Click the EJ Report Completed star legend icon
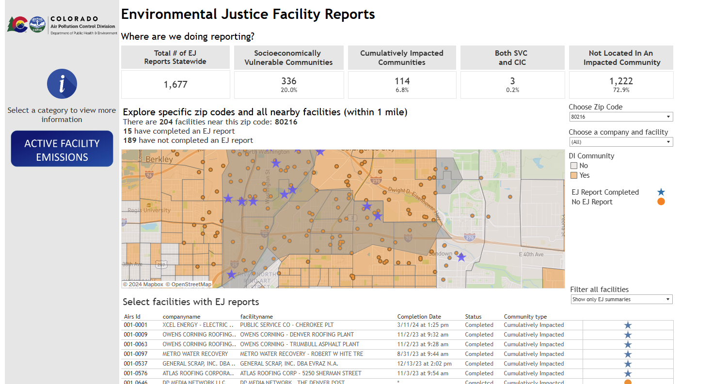This screenshot has height=384, width=713. click(661, 192)
